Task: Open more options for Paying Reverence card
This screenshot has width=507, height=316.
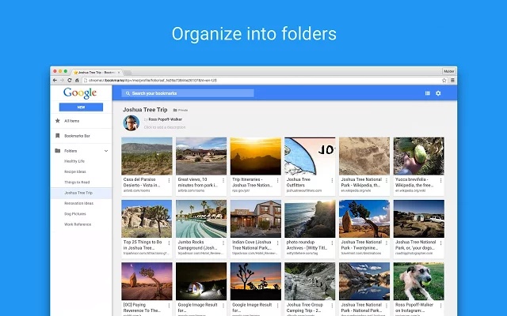Action: 169,306
